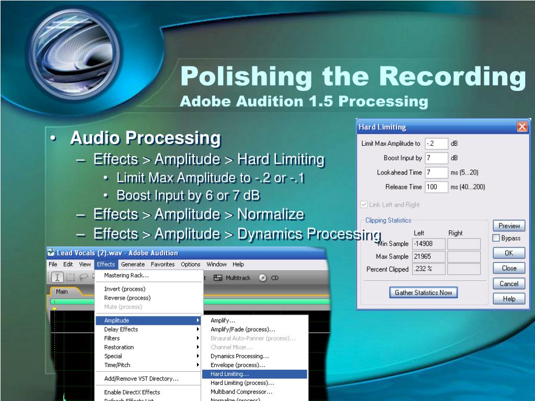Click the Cancel button
535x401 pixels.
click(509, 284)
